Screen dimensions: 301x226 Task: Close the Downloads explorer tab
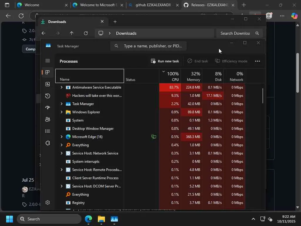click(x=102, y=21)
